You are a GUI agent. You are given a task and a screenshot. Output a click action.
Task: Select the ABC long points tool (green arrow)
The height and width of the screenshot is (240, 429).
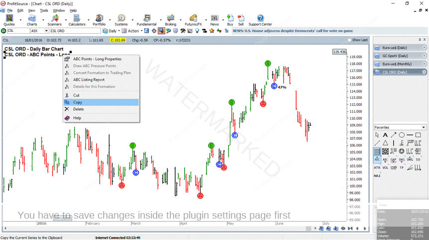click(x=377, y=159)
